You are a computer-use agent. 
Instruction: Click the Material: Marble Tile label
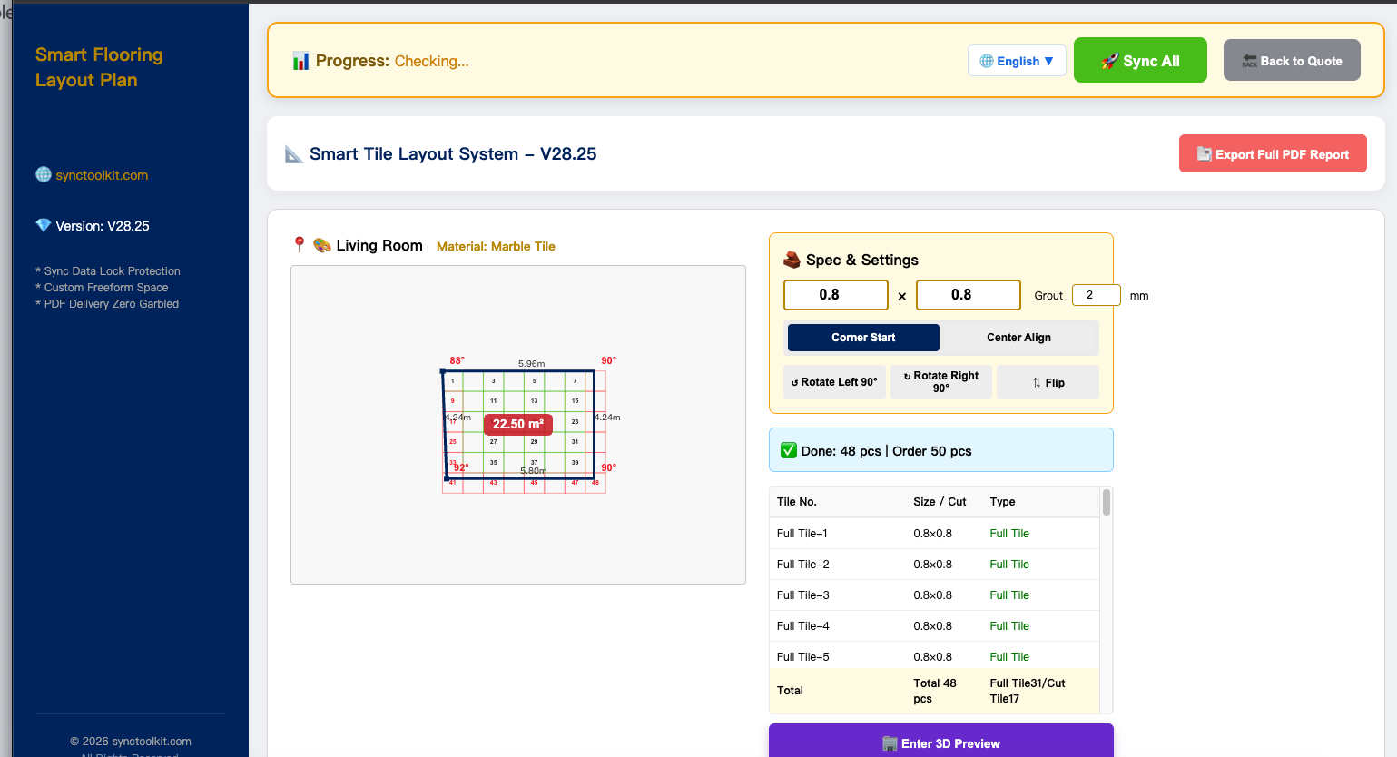(496, 246)
